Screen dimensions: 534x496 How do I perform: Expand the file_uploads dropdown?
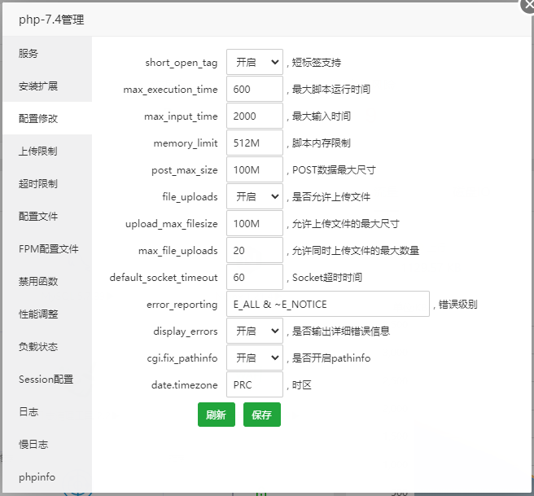[x=254, y=196]
